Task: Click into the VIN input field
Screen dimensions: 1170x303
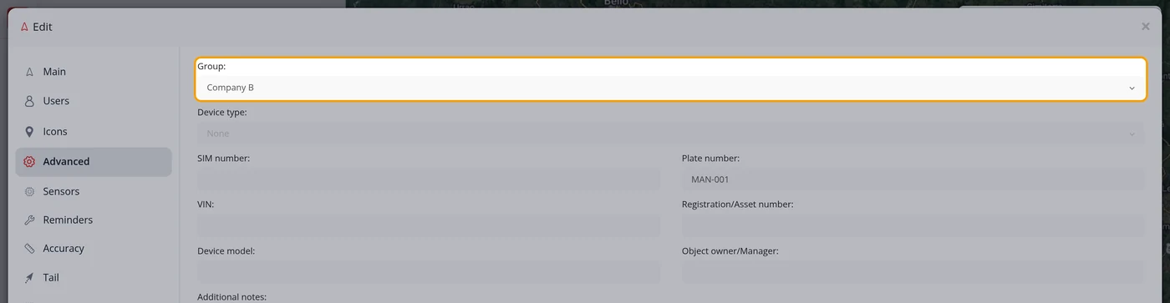Action: click(429, 225)
